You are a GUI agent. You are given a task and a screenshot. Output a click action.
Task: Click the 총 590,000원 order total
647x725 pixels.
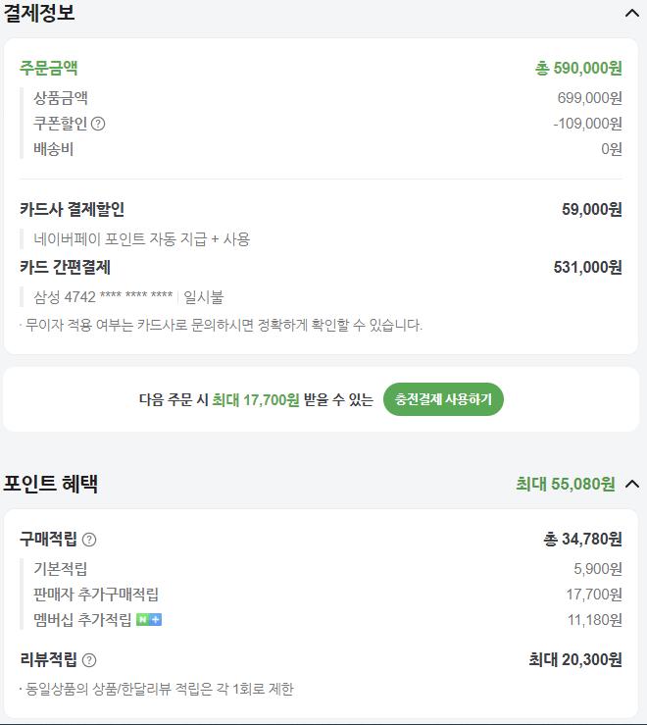(578, 68)
